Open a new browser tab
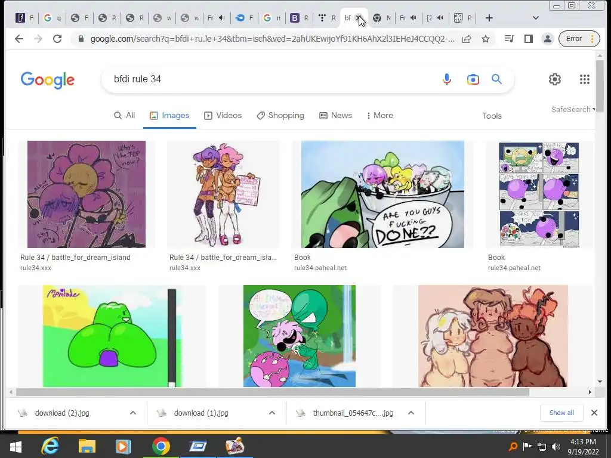 pyautogui.click(x=489, y=18)
